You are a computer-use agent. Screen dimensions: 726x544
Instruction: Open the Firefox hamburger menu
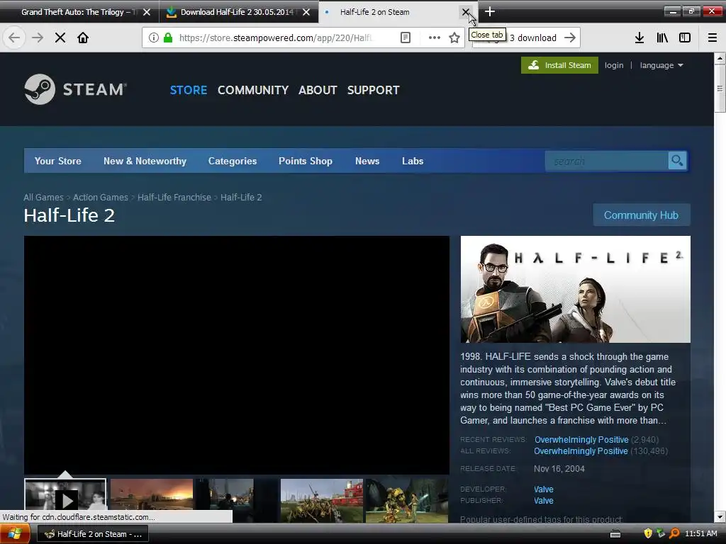(x=713, y=38)
